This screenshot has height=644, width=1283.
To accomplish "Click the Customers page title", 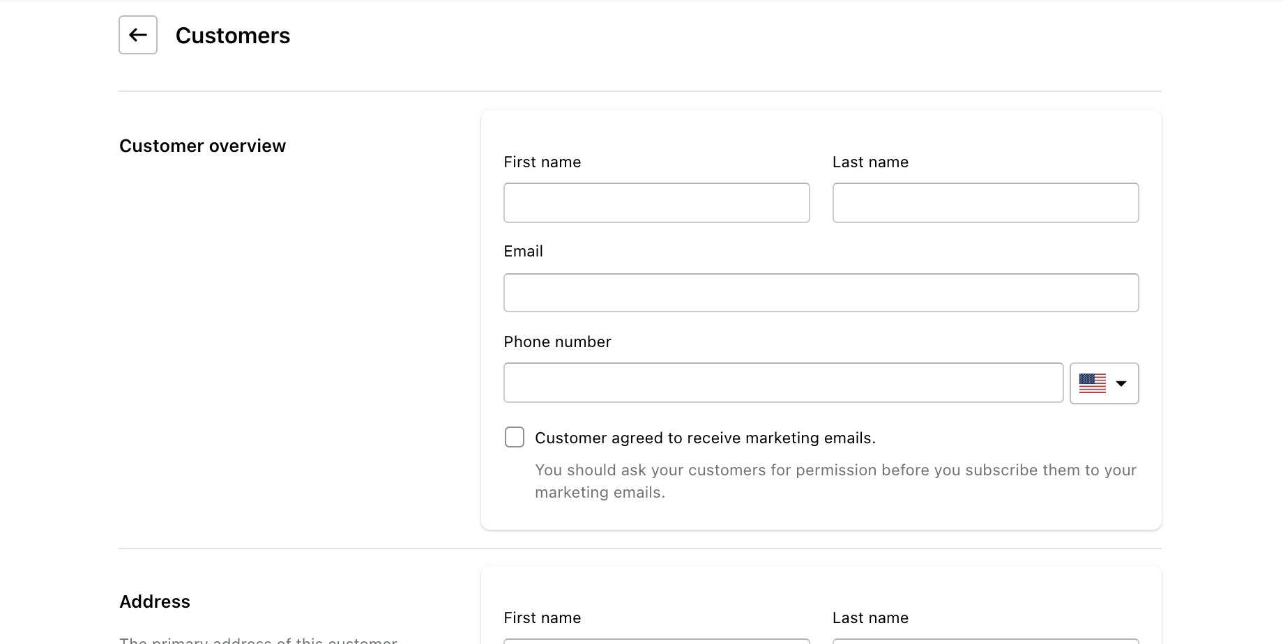I will tap(233, 36).
